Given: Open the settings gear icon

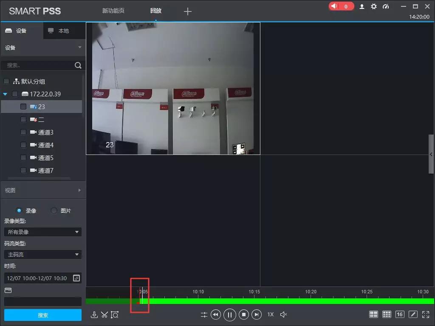Looking at the screenshot, I should click(373, 6).
